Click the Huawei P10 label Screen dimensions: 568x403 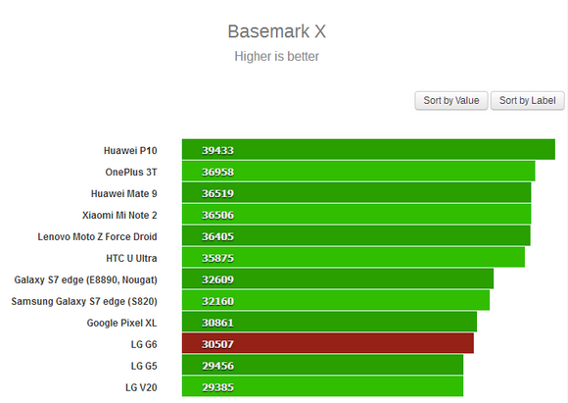click(x=130, y=150)
